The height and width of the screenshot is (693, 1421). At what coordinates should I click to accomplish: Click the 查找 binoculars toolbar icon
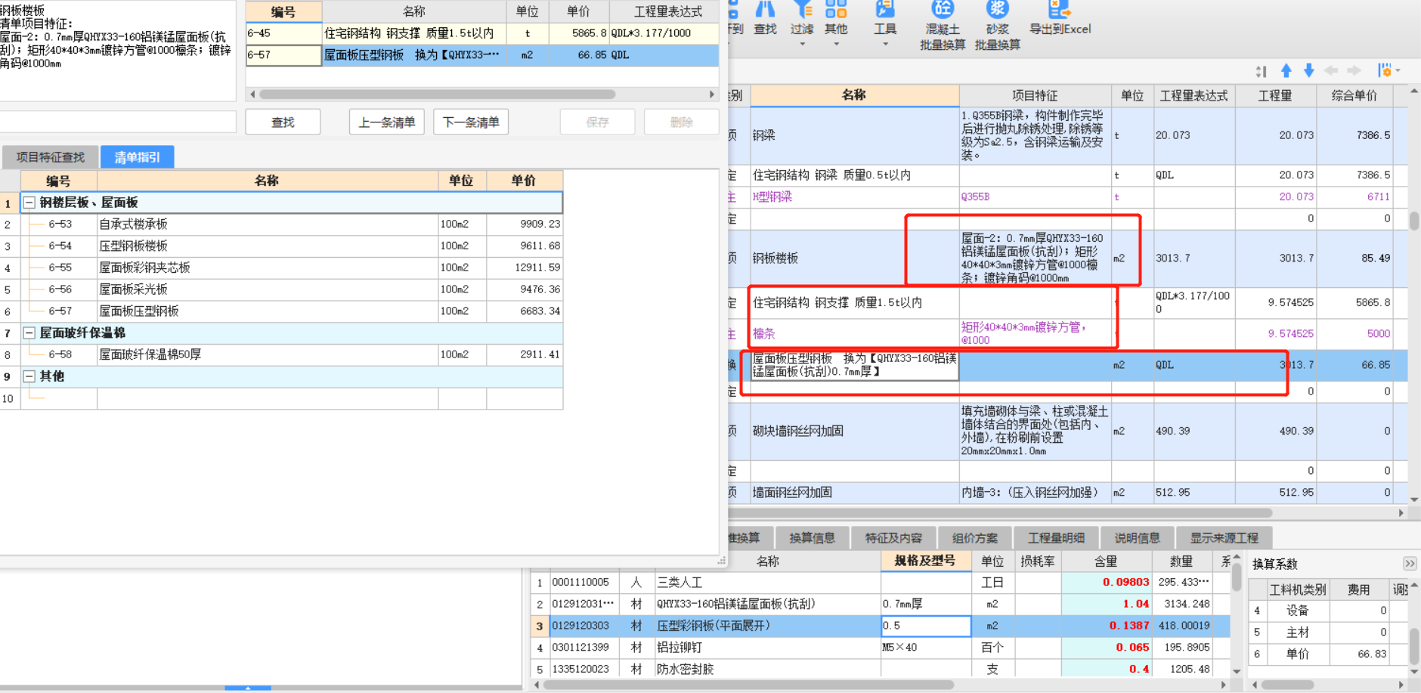765,11
